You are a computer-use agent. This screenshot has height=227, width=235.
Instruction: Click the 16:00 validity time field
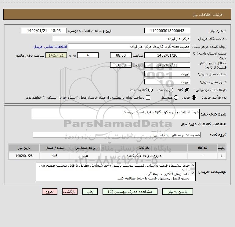(x=121, y=65)
